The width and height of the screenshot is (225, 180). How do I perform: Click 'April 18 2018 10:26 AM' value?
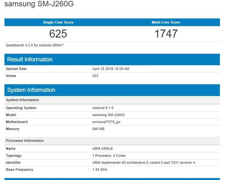111,69
